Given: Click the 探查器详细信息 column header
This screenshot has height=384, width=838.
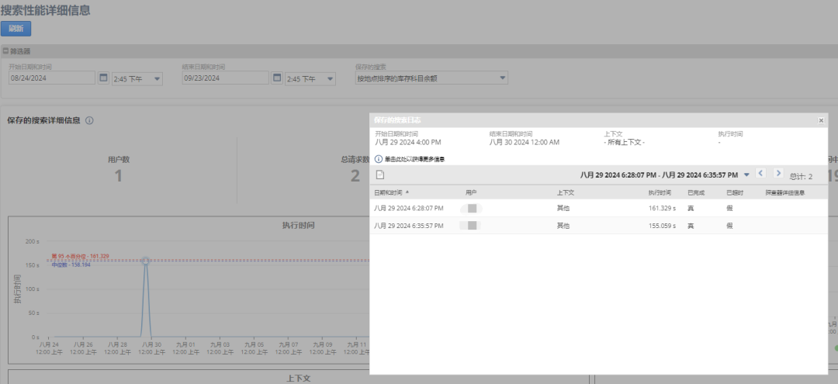Looking at the screenshot, I should pos(785,192).
